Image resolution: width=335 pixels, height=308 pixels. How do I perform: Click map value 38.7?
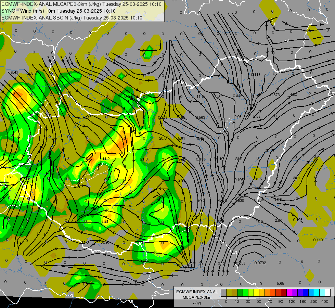pos(33,73)
